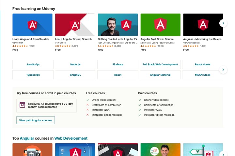Open Getting Started with Angular 2+ thumbnail
This screenshot has height=156, width=235.
pos(118,25)
